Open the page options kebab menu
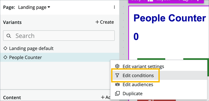209x101 pixels. (x=114, y=7)
